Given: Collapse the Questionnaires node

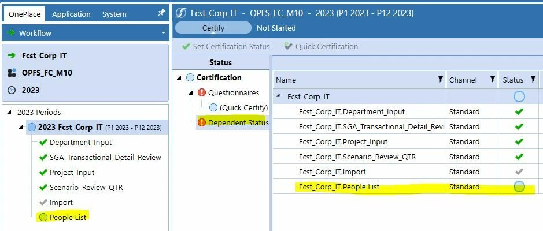Looking at the screenshot, I should point(190,93).
